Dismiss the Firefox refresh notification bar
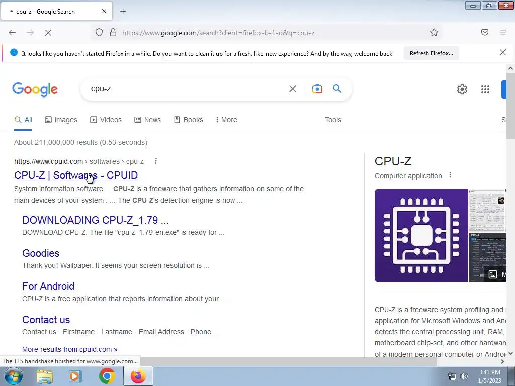Viewport: 515px width, 386px height. pyautogui.click(x=503, y=52)
